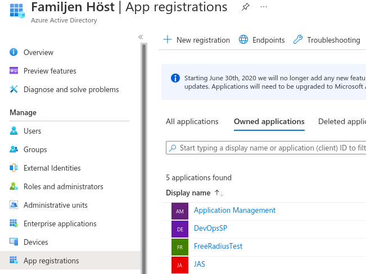Click the Preview features icon
Screen dimensions: 366x274
[x=13, y=70]
